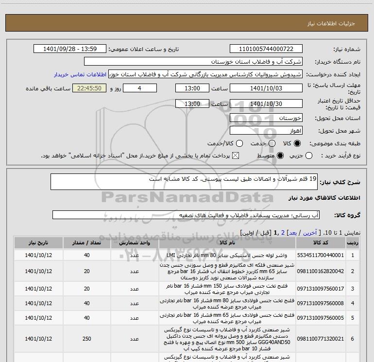This screenshot has width=374, height=362.
Task: Click quantity 250 in row 6
Action: click(x=86, y=339)
